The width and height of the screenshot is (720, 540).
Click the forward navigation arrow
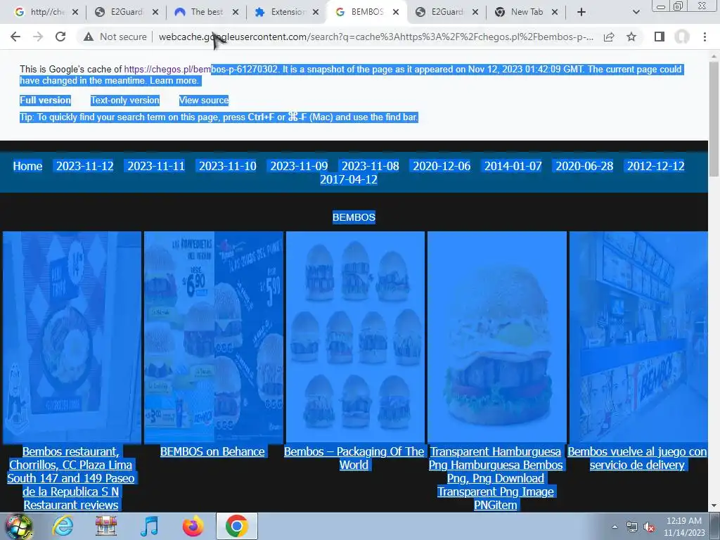tap(38, 37)
